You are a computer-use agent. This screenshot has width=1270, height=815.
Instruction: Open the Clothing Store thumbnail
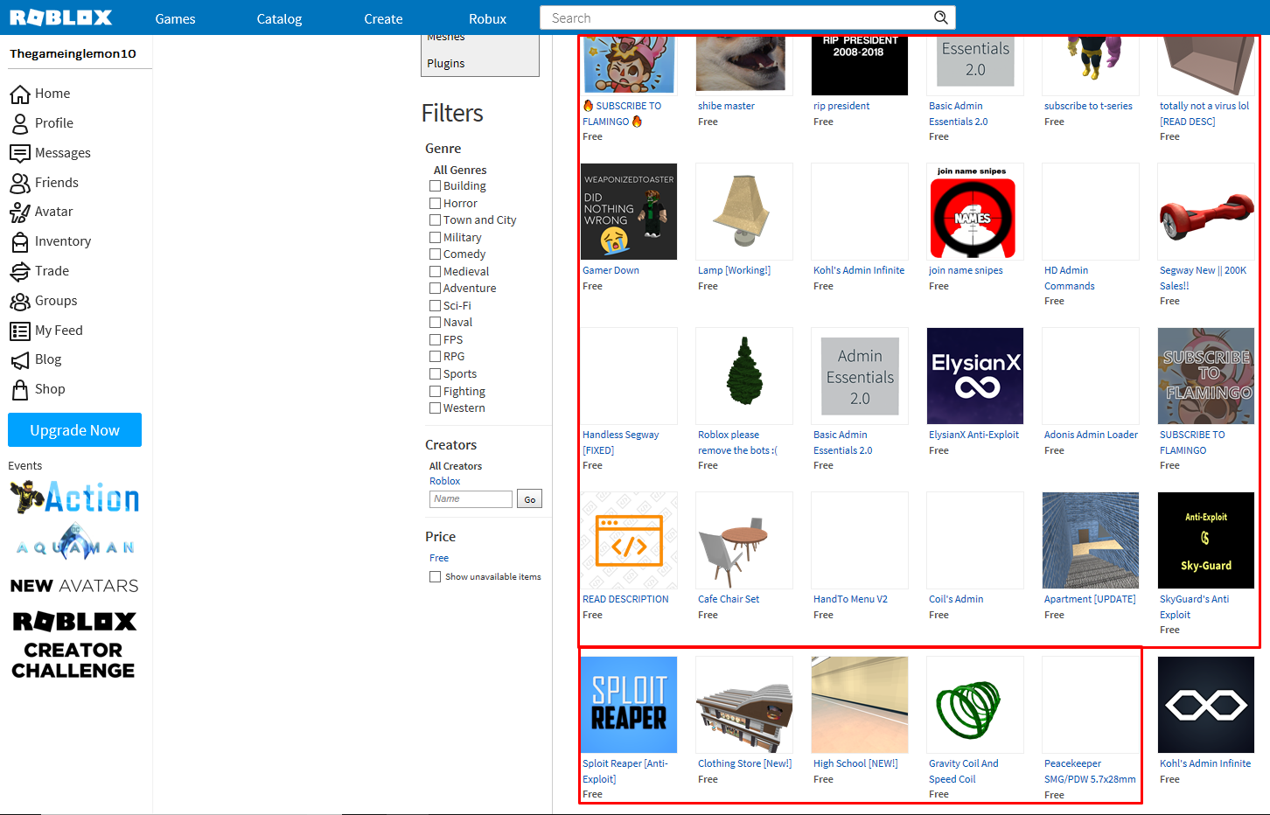coord(744,705)
